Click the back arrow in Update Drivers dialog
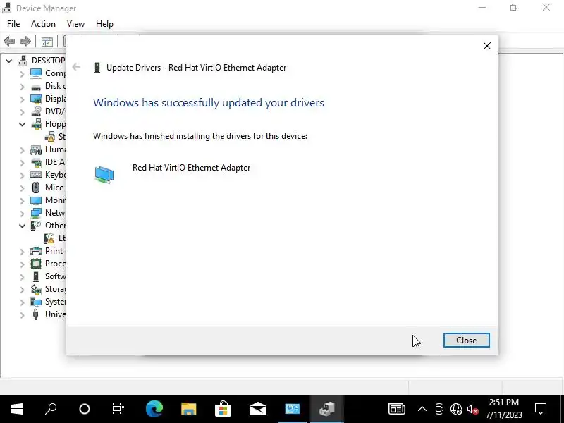564x423 pixels. pyautogui.click(x=76, y=67)
